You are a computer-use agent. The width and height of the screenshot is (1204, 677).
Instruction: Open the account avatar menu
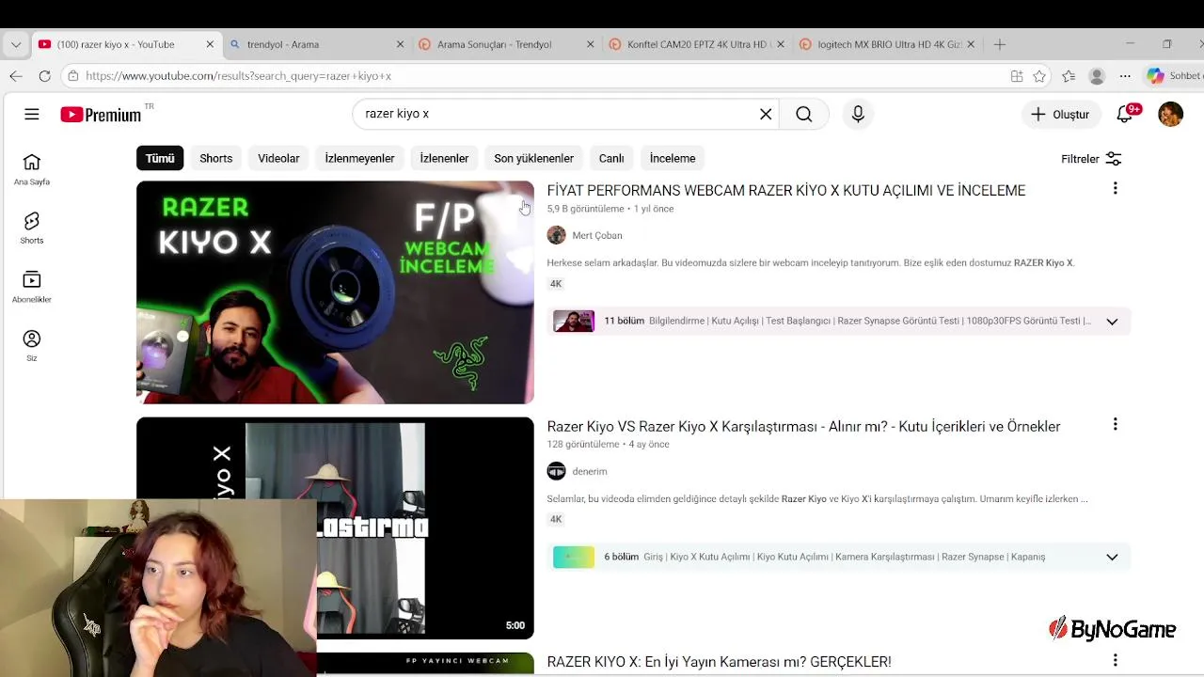coord(1170,114)
